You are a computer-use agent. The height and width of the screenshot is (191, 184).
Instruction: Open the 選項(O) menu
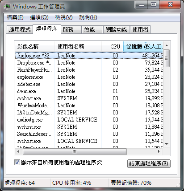tap(39, 17)
